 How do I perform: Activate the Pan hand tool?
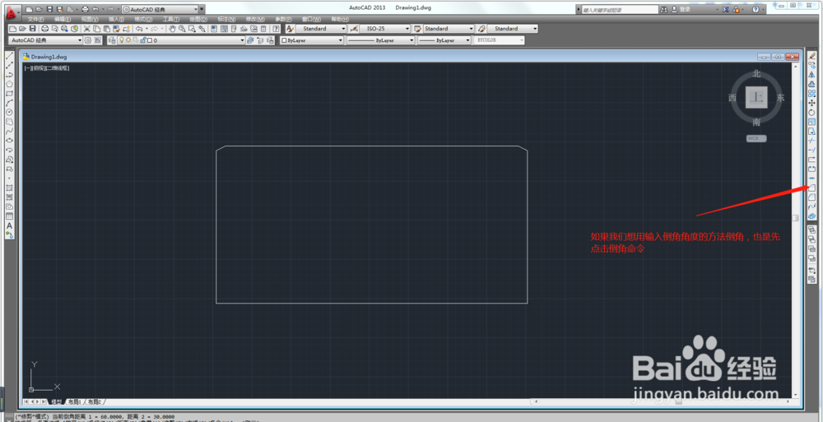tap(173, 29)
